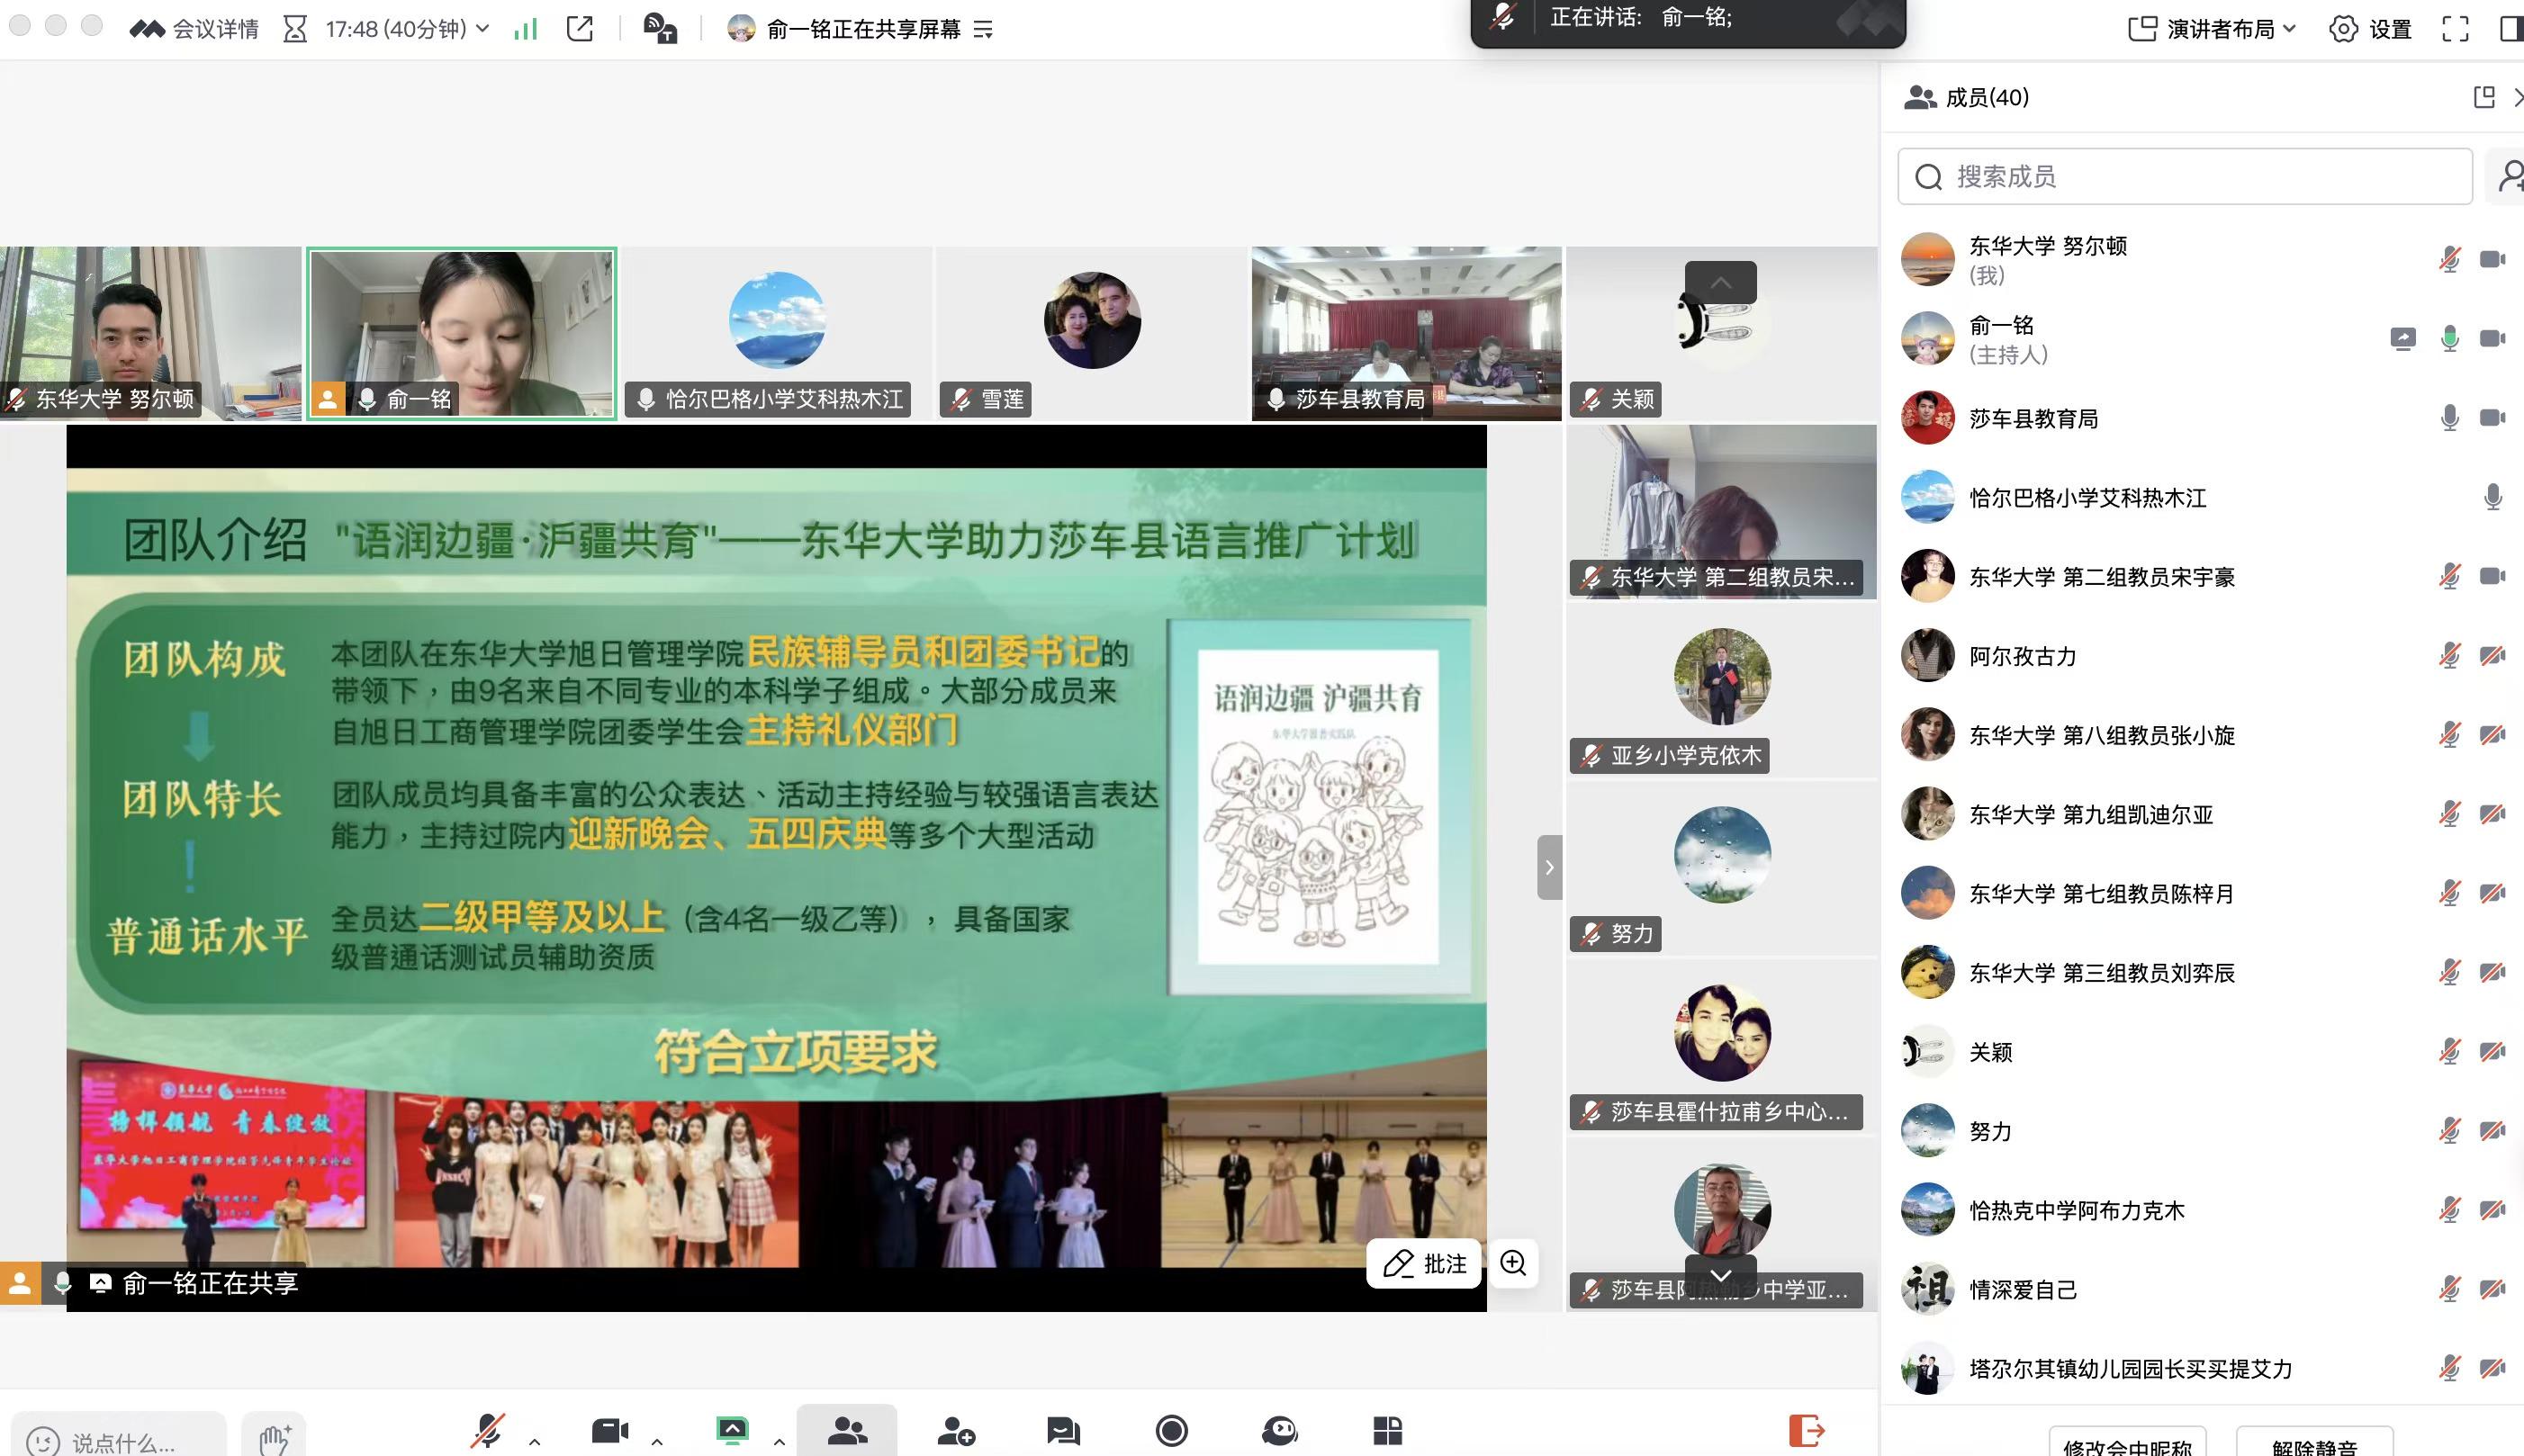2524x1456 pixels.
Task: Toggle muted microphone for 阿尔孜古力
Action: point(2450,655)
